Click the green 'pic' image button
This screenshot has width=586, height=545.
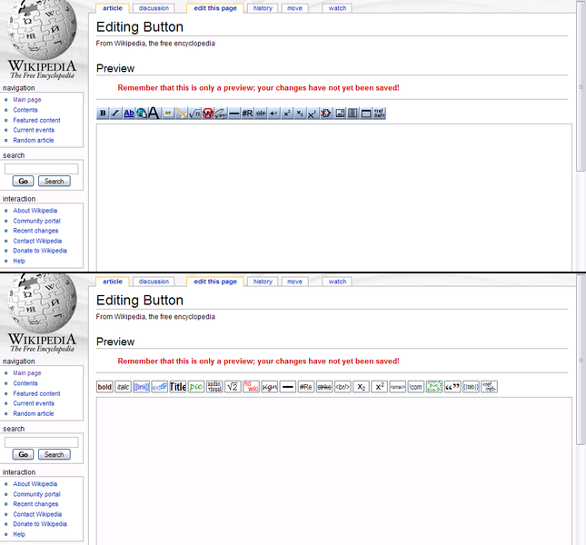pos(196,387)
